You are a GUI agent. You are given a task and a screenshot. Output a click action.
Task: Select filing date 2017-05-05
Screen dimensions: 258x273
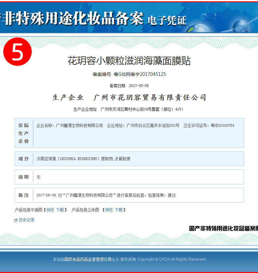click(139, 86)
